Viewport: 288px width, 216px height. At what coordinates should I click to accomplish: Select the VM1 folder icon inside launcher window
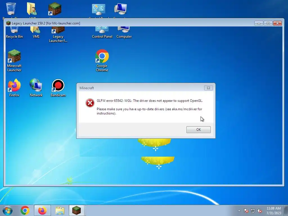click(x=36, y=33)
